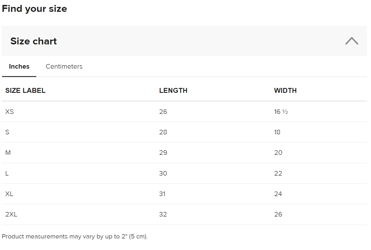Click the product measurements disclaimer text
Viewport: 371px width, 250px height.
75,236
